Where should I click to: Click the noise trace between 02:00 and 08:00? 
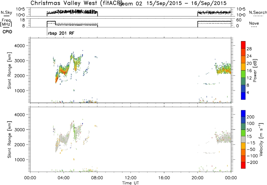pos(72,12)
